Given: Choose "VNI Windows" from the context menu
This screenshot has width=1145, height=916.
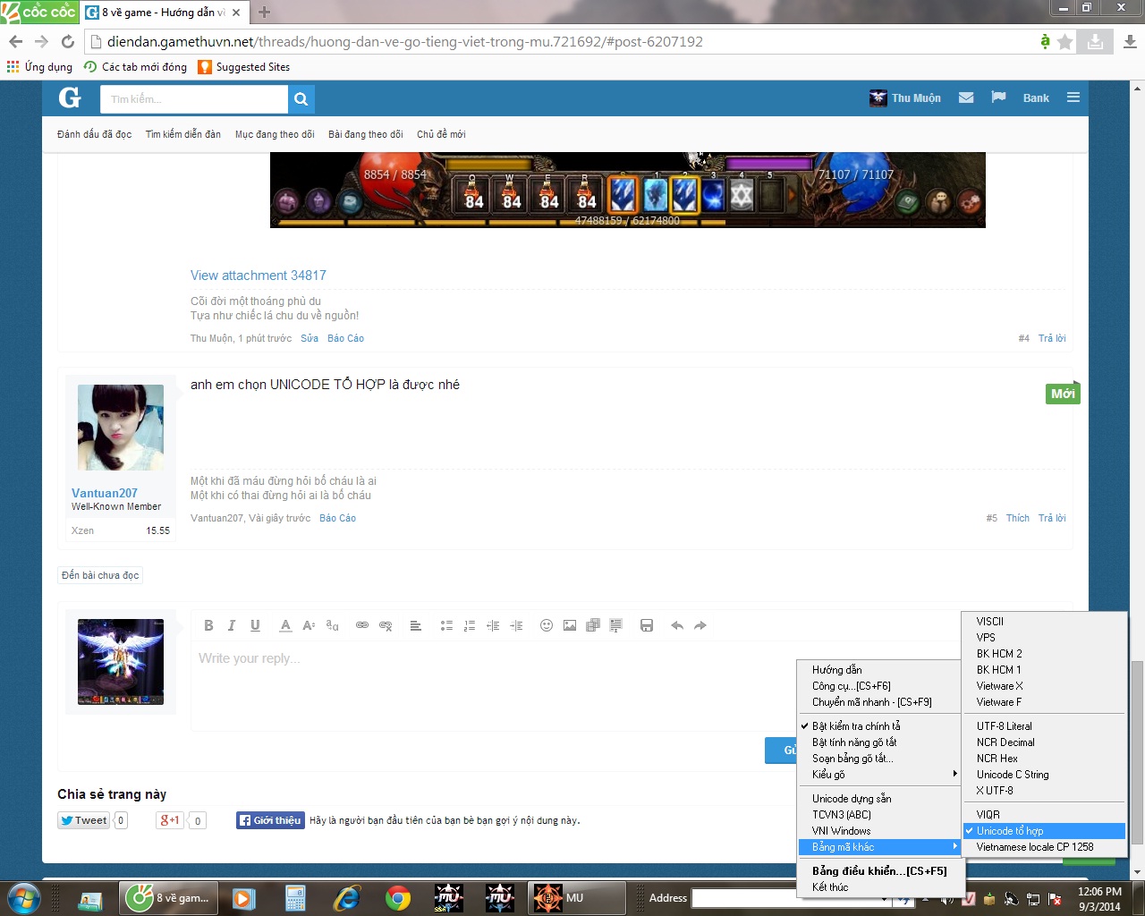Looking at the screenshot, I should [841, 831].
